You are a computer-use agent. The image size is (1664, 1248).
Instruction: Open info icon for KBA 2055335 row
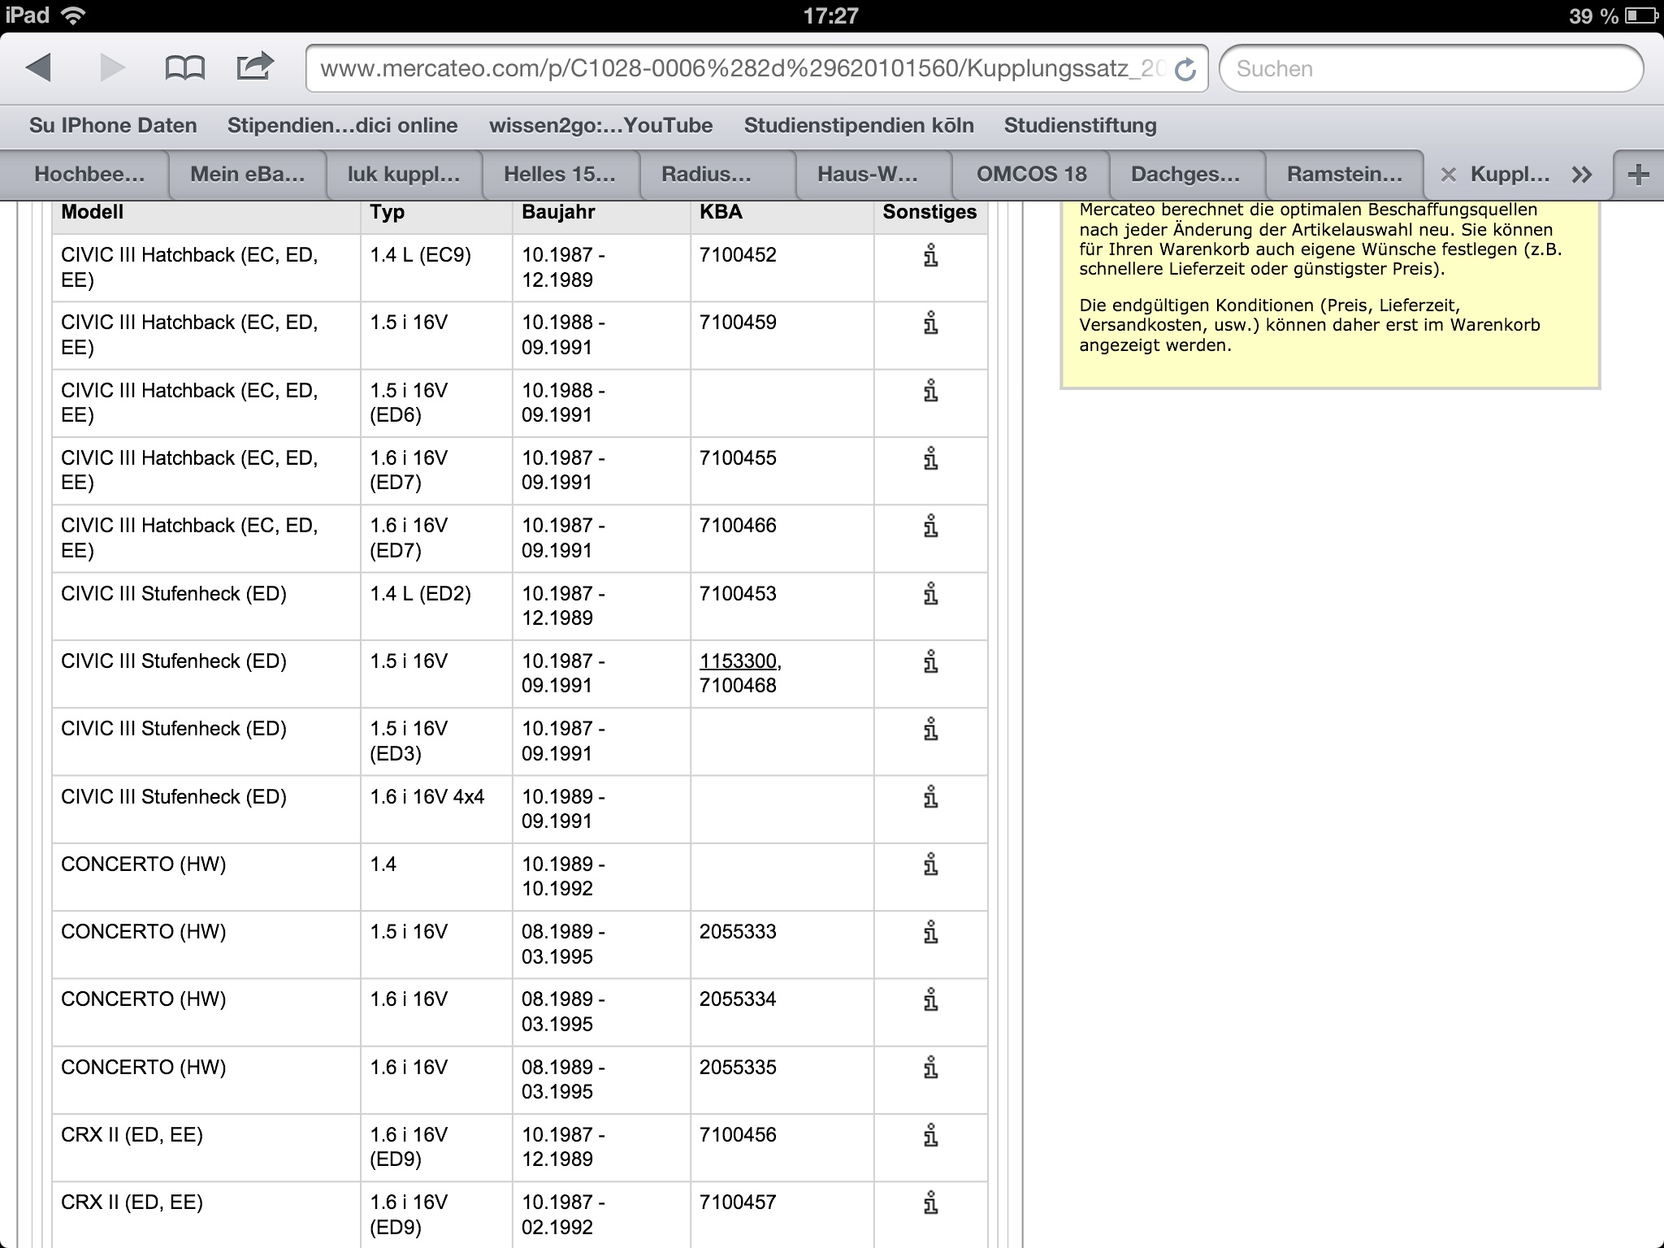click(x=930, y=1068)
